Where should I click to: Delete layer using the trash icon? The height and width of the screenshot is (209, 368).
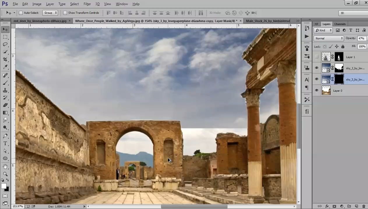[364, 206]
